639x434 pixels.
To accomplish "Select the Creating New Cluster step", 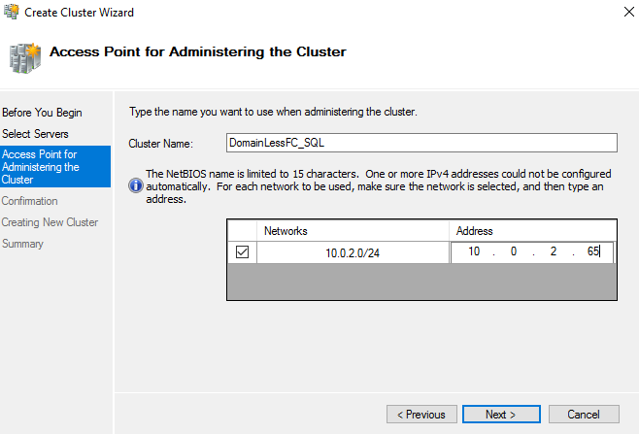I will pyautogui.click(x=50, y=222).
